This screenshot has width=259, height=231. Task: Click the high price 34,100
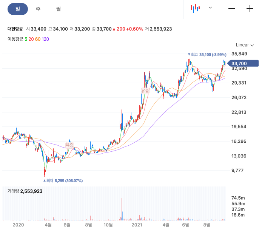(60, 29)
